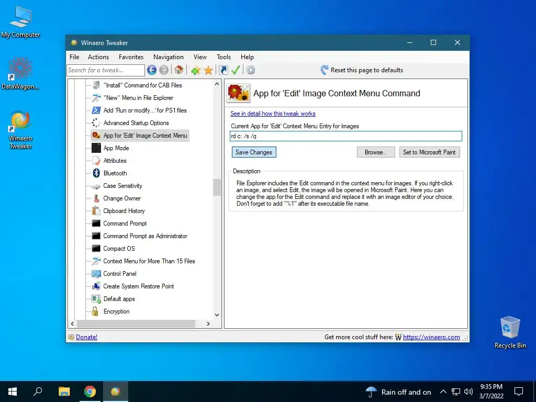
Task: Click Reset this page to defaults
Action: point(362,70)
